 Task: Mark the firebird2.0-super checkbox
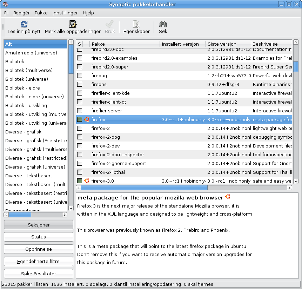point(80,67)
